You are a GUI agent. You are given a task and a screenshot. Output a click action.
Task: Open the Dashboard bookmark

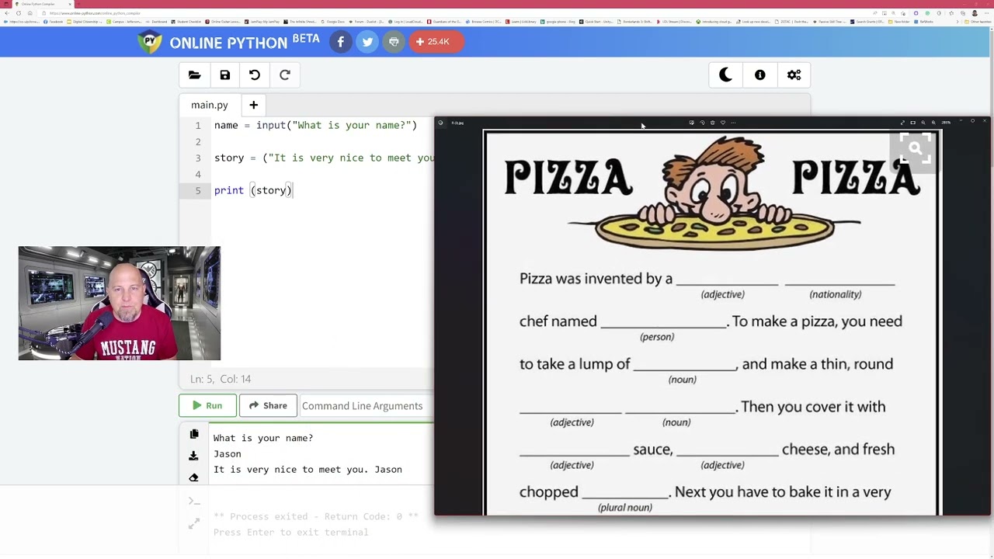point(158,22)
